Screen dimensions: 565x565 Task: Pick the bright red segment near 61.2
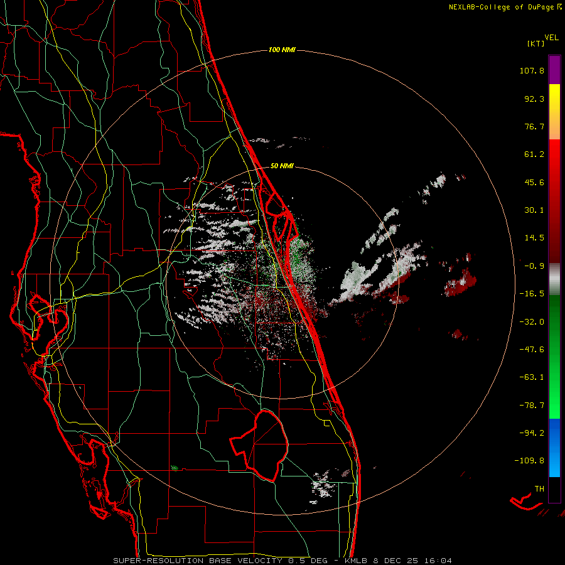click(x=554, y=155)
